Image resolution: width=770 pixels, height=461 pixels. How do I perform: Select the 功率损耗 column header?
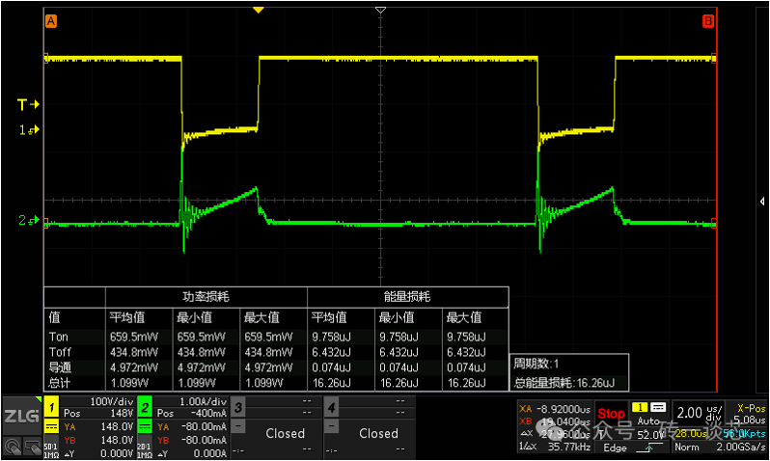pos(206,297)
